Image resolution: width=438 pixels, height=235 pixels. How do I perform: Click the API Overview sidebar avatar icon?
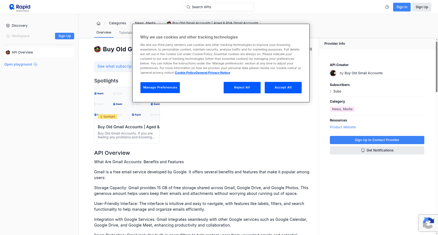(x=8, y=52)
